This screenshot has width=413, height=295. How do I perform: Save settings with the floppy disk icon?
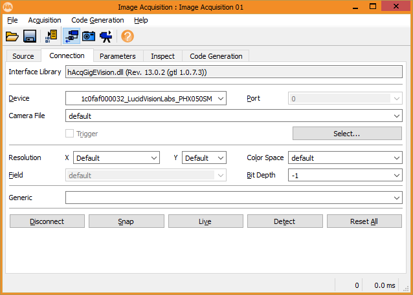pos(30,36)
